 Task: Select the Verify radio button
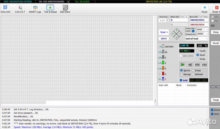[x=198, y=51]
